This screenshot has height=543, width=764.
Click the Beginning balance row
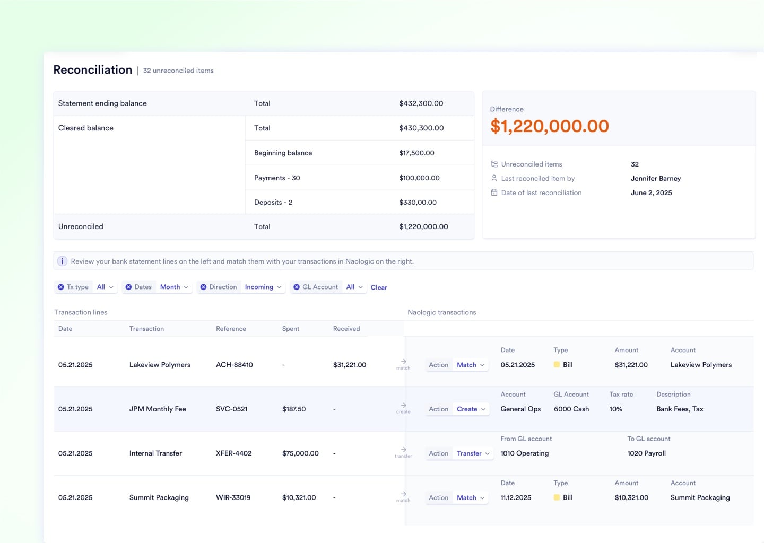coord(359,153)
